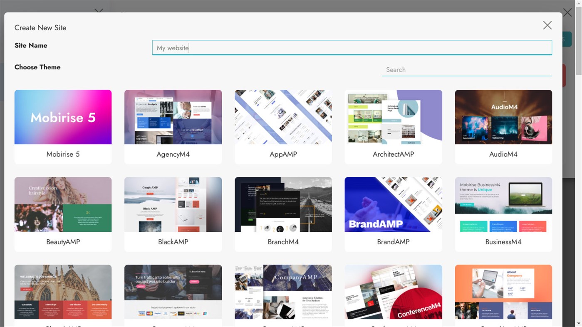Screen dimensions: 582x327
Task: Click the scrollbar up arrow
Action: [x=579, y=3]
